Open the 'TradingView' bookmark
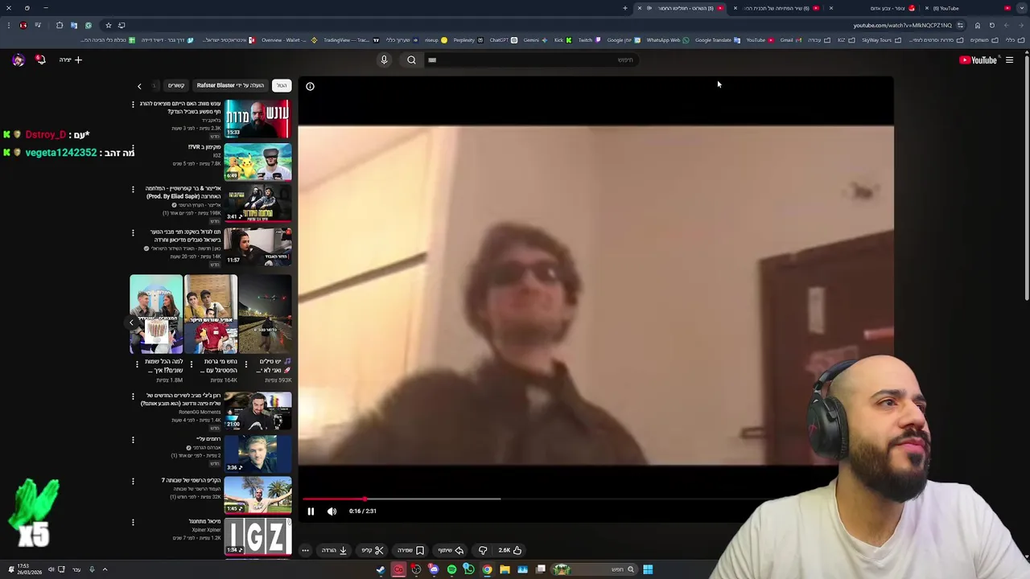The image size is (1030, 579). tap(350, 39)
